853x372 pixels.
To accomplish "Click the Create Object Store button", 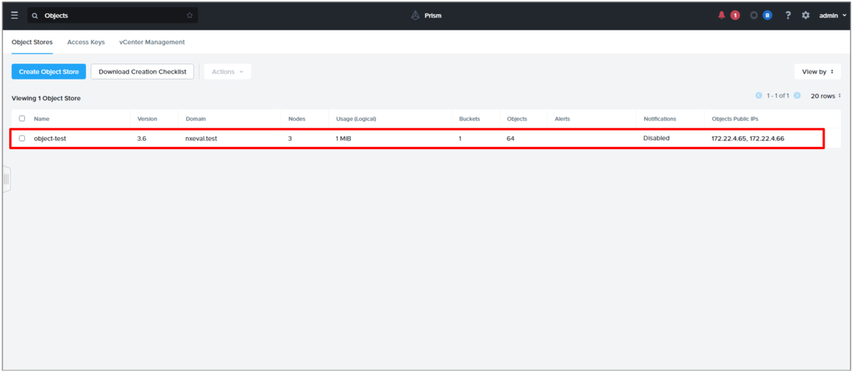I will pos(49,72).
